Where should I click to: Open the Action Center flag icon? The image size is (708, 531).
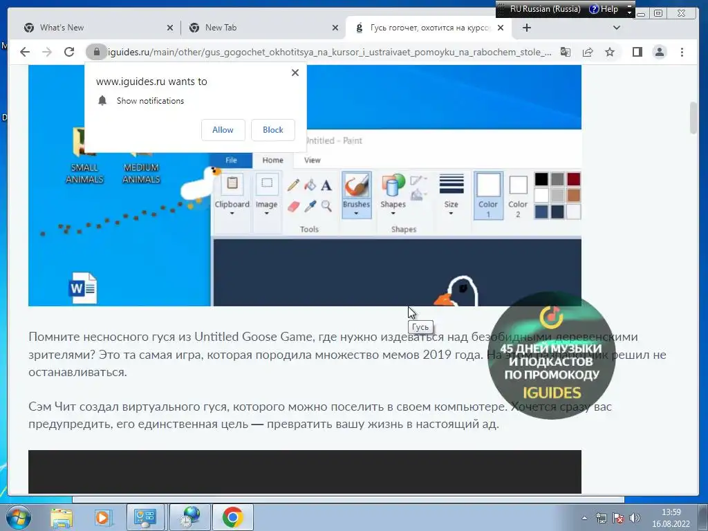(x=617, y=518)
